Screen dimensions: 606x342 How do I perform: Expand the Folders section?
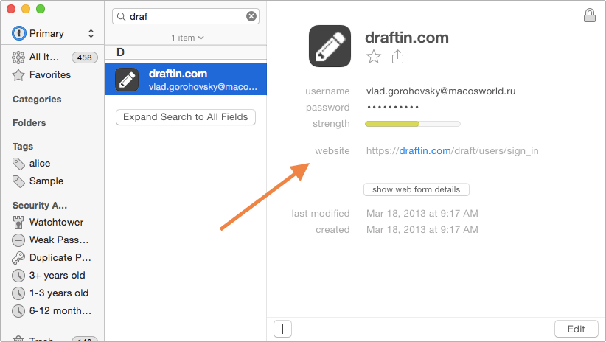tap(29, 123)
